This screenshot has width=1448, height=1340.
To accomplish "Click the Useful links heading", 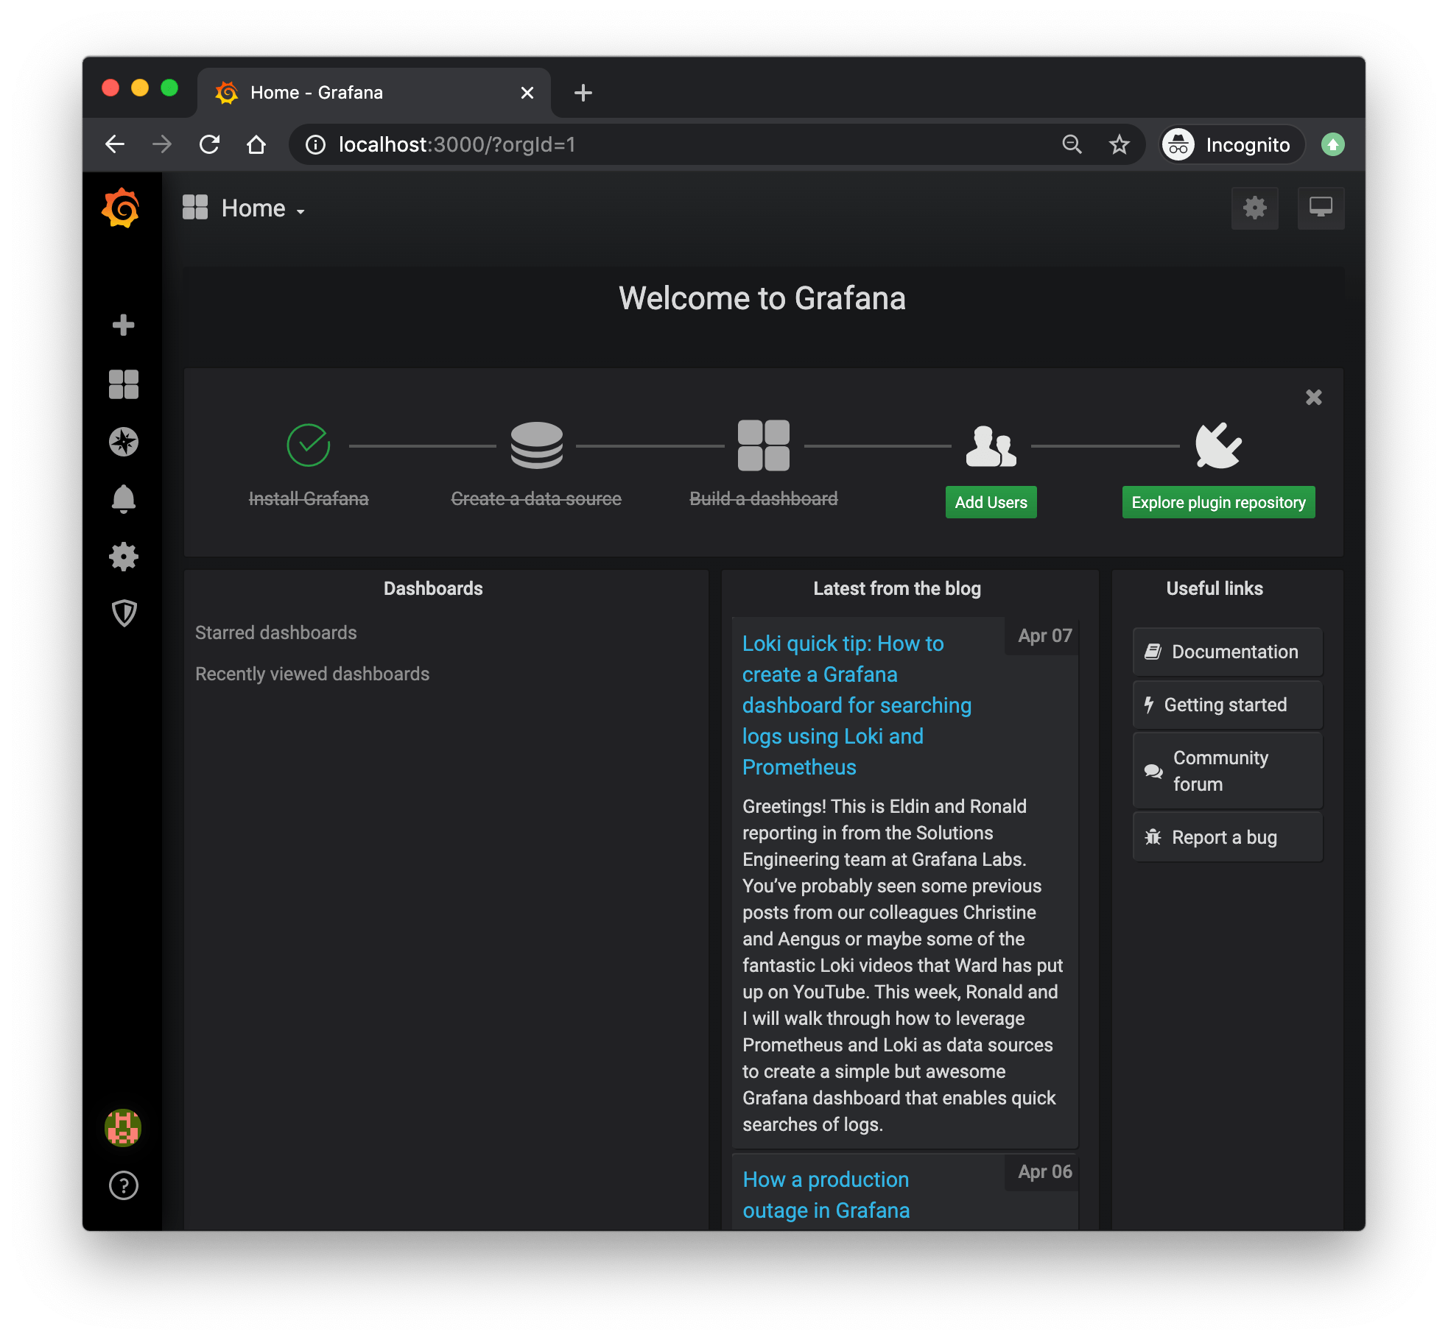I will [x=1215, y=588].
